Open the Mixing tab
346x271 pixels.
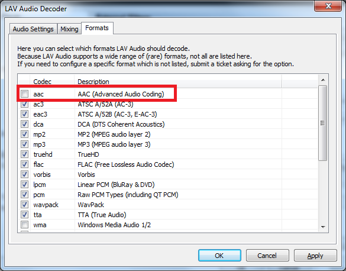69,29
